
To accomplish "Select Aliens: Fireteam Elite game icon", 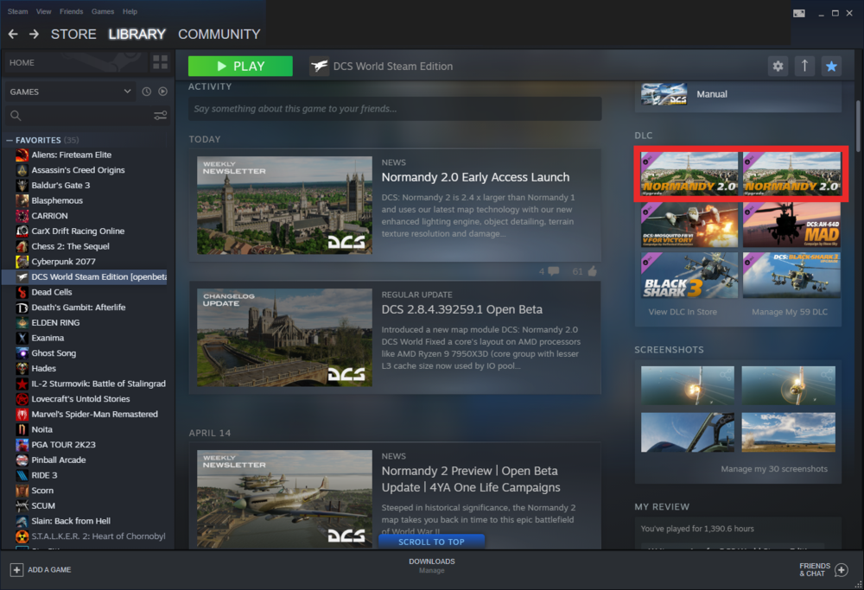I will pos(22,155).
